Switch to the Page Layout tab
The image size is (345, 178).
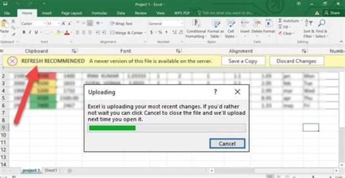coord(72,13)
